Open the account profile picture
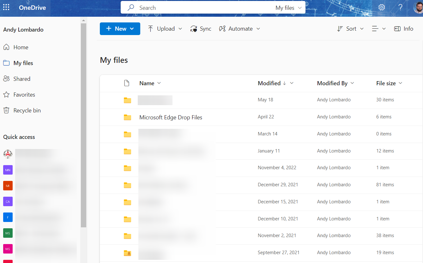 coord(418,7)
